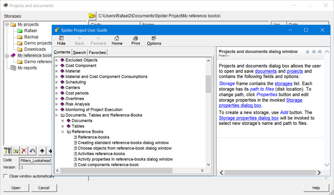Screen dimensions: 334x195
Task: Switch to Contents tab
Action: (62, 52)
